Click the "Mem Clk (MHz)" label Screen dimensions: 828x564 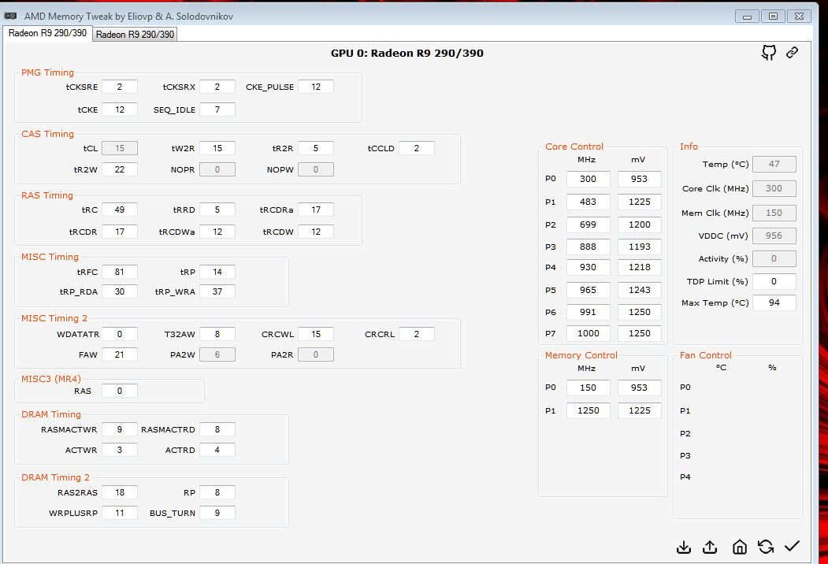(x=715, y=213)
